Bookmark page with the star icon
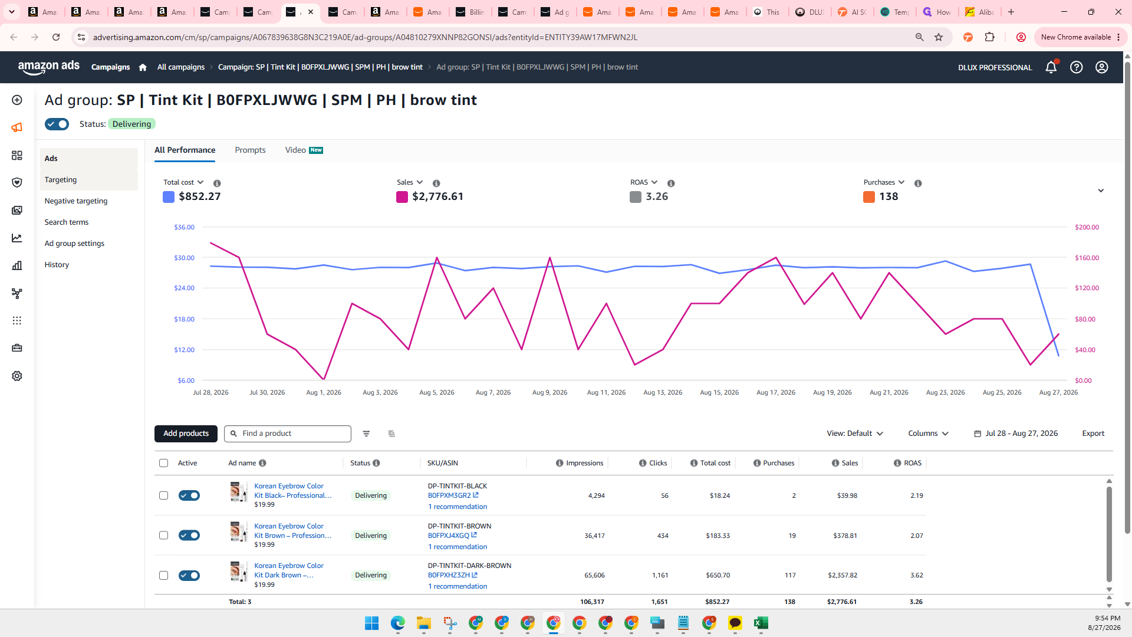This screenshot has height=637, width=1132. pos(939,37)
